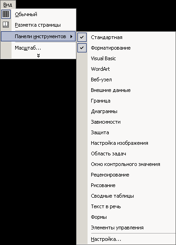The image size is (176, 245).
Task: Show the Граница toolbar
Action: pos(126,101)
